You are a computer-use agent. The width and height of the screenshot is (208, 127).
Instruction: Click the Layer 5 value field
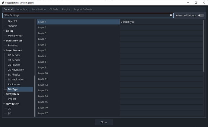[x=161, y=45]
